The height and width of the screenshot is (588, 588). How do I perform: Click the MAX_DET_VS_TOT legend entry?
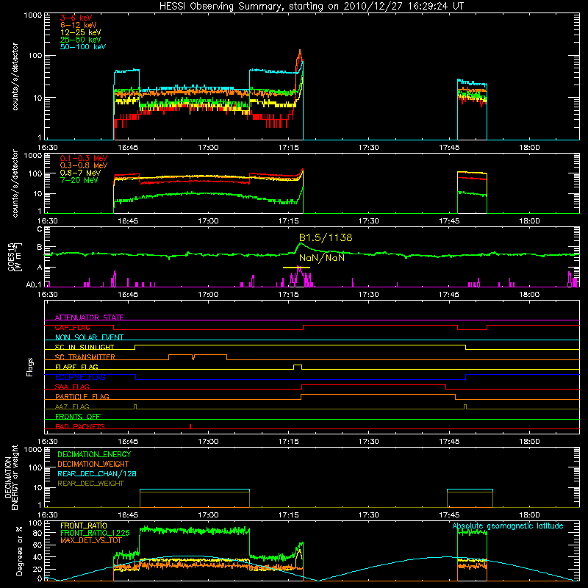91,540
